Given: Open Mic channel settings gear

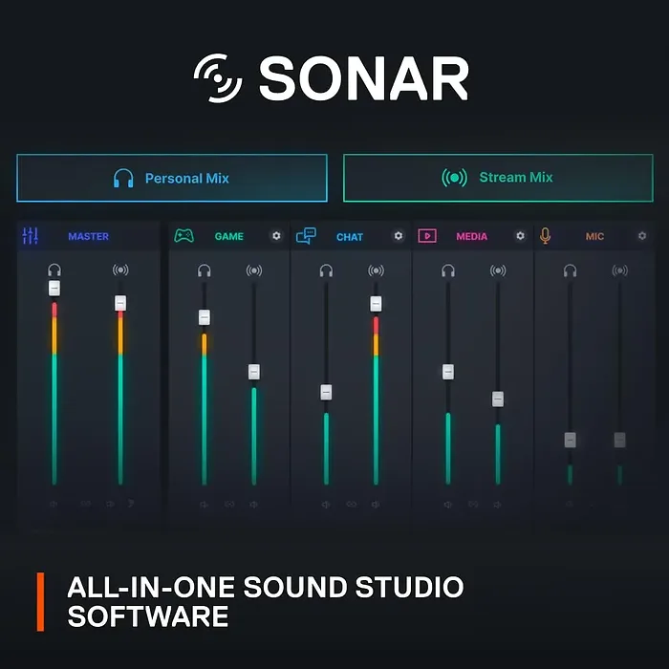Looking at the screenshot, I should [x=642, y=236].
